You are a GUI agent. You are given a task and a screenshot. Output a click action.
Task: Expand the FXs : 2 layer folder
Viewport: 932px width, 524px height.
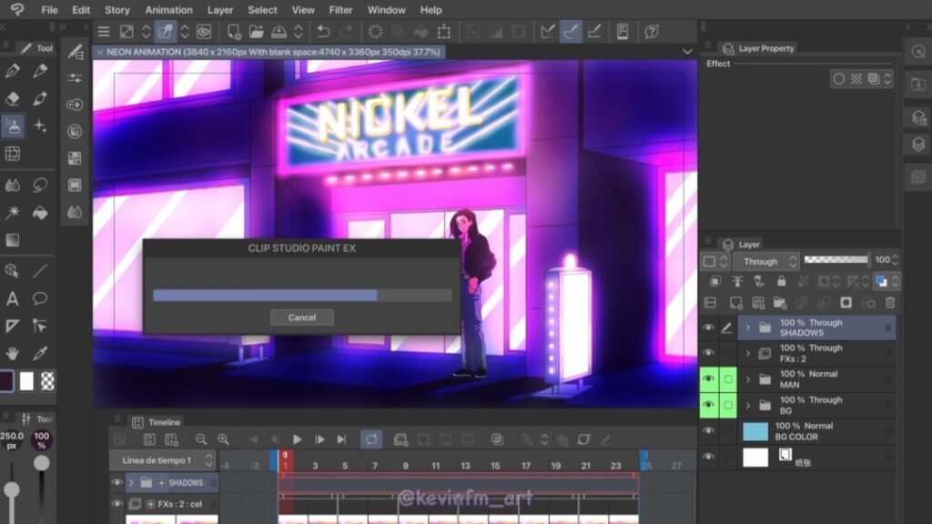(748, 353)
